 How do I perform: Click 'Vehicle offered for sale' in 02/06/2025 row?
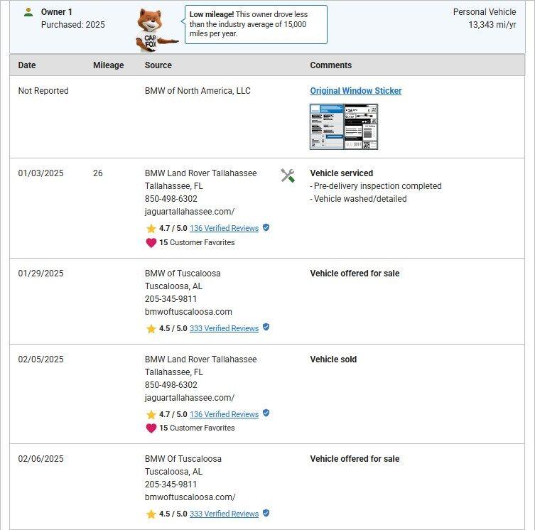pyautogui.click(x=355, y=459)
